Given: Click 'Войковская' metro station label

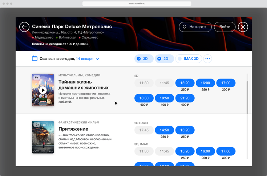Looking at the screenshot, I should pos(68,38).
